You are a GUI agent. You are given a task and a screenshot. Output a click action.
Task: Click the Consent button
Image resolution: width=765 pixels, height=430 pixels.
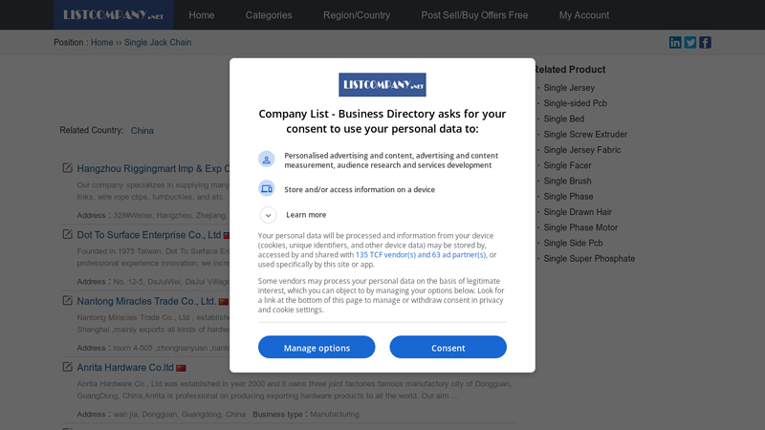(448, 347)
